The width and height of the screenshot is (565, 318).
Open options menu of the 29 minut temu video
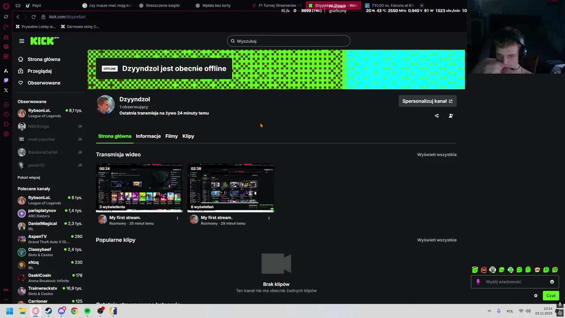pyautogui.click(x=269, y=218)
